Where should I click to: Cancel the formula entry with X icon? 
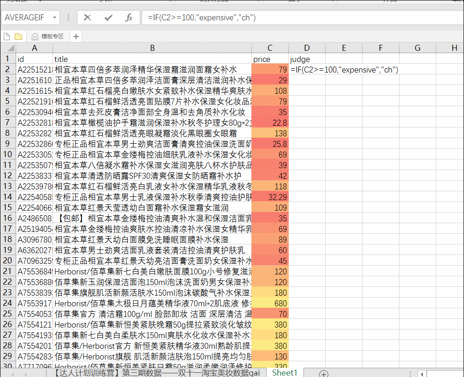pos(87,18)
